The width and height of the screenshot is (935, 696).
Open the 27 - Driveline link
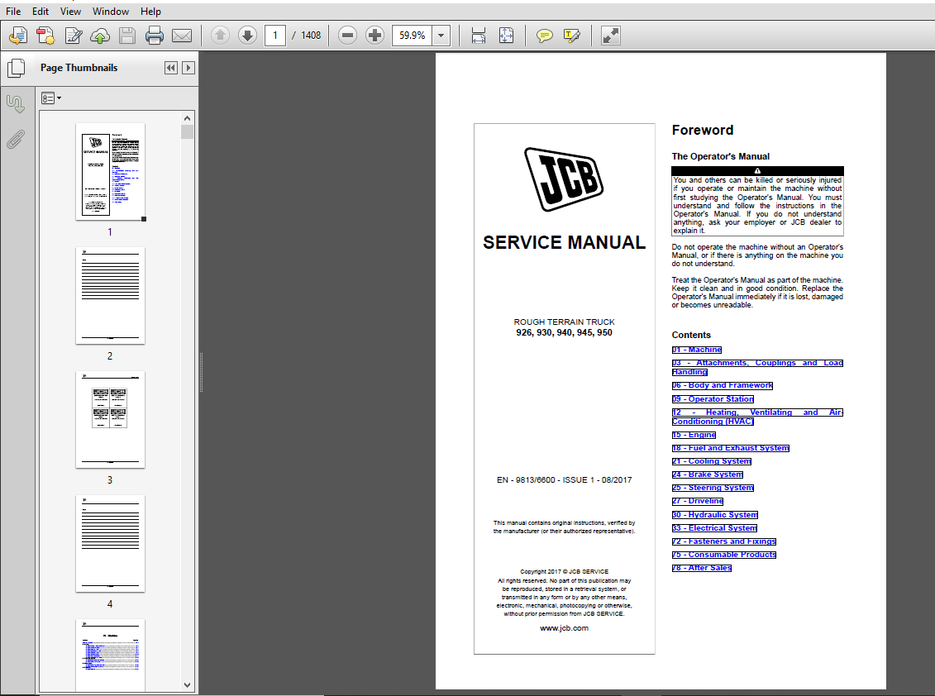(698, 501)
